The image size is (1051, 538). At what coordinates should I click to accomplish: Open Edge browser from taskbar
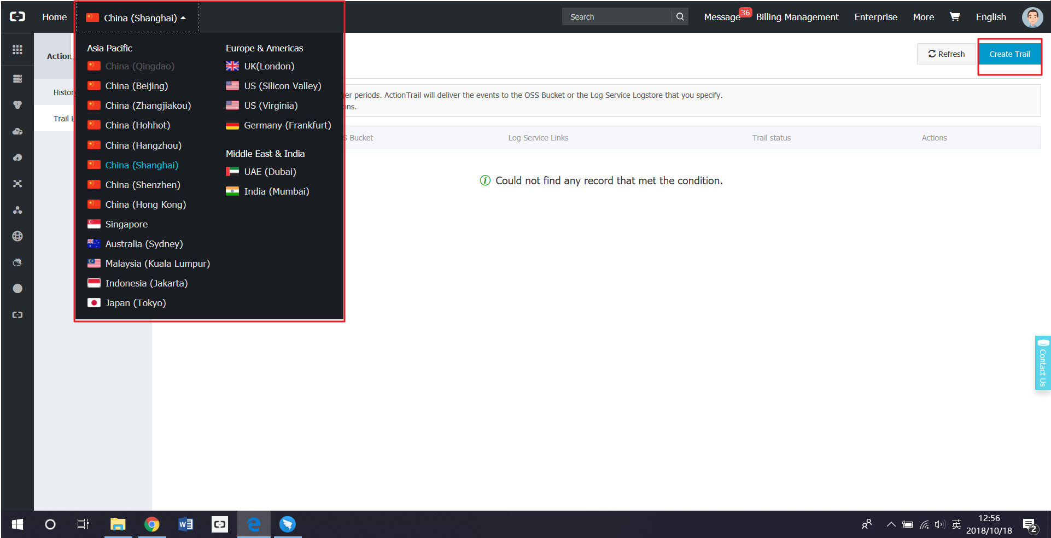tap(254, 524)
